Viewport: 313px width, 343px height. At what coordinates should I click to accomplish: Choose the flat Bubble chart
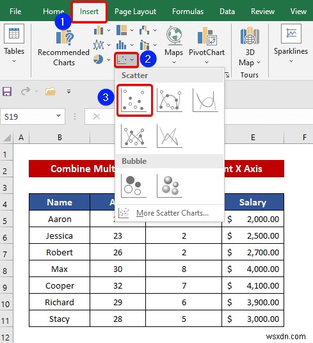click(134, 186)
